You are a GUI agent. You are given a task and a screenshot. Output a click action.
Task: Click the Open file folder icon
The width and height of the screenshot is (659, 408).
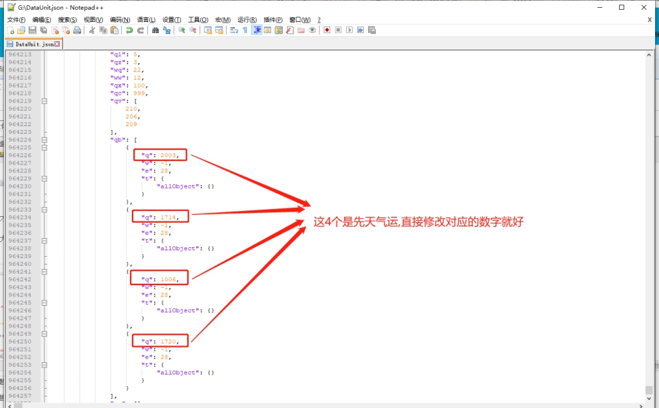point(21,30)
